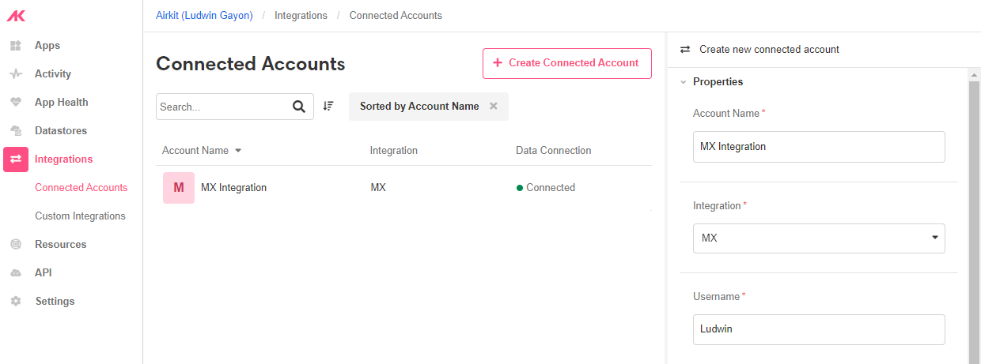Open the Apps sidebar icon
Viewport: 981px width, 364px height.
(x=15, y=46)
